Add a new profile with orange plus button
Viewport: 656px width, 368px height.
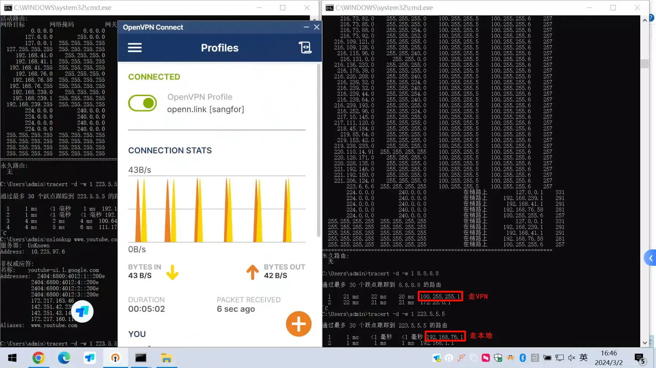tap(299, 324)
